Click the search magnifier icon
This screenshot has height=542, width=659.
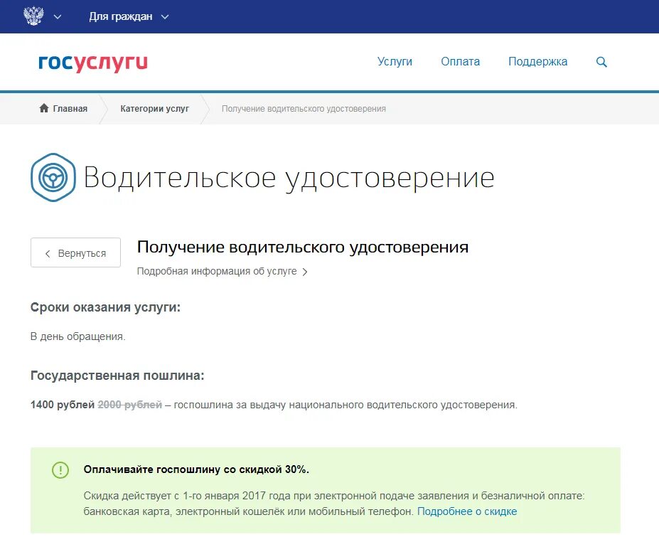tap(601, 62)
